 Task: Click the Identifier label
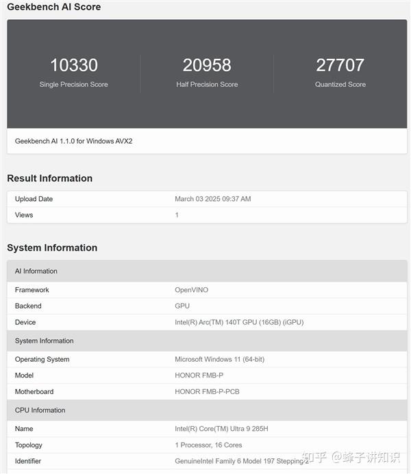pos(28,461)
